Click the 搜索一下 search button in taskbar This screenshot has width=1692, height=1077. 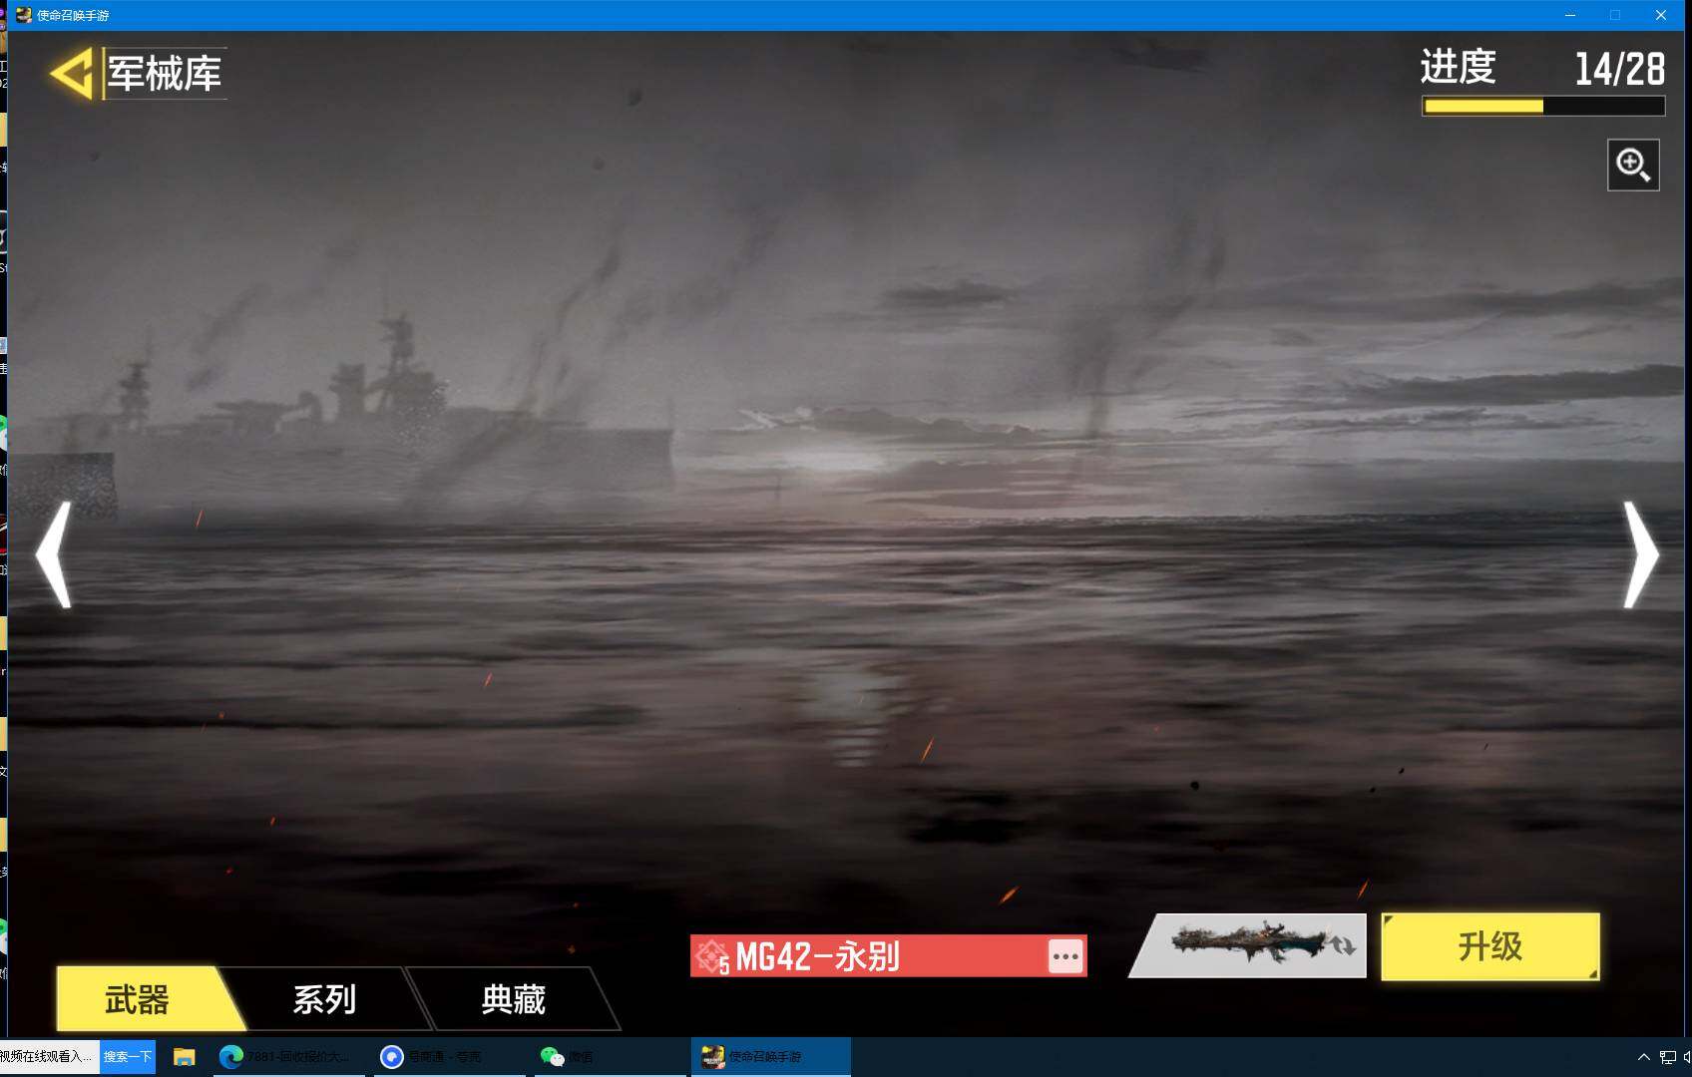pos(128,1056)
